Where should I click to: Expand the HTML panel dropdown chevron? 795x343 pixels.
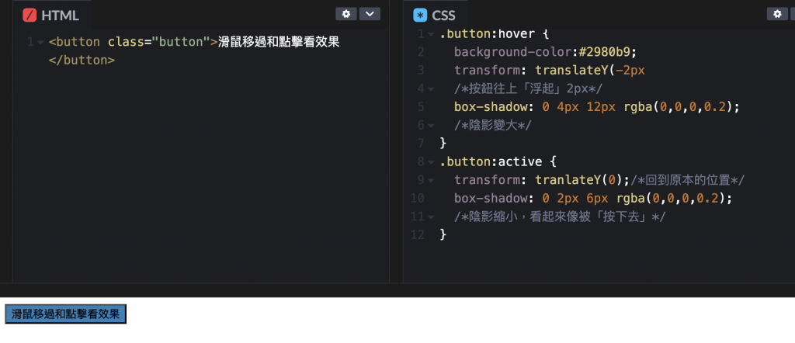pyautogui.click(x=370, y=14)
